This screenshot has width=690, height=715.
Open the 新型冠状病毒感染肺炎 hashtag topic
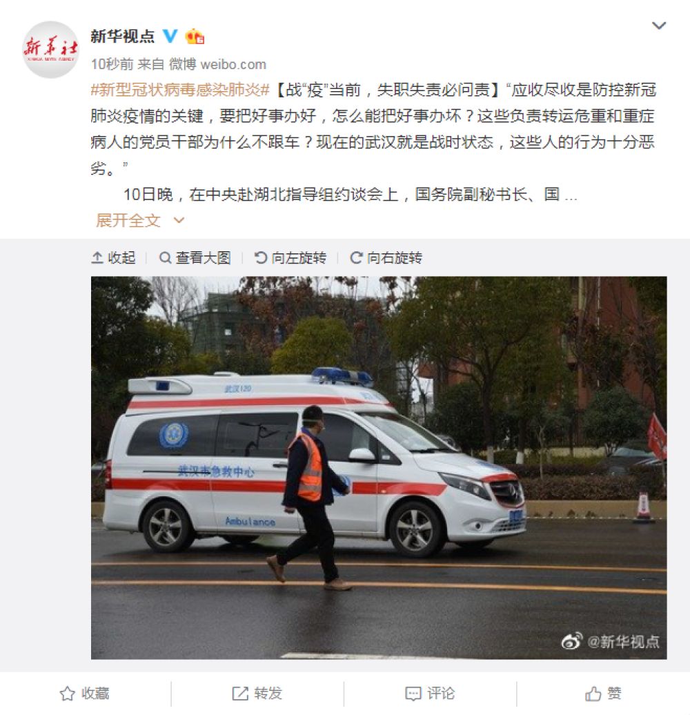coord(181,90)
